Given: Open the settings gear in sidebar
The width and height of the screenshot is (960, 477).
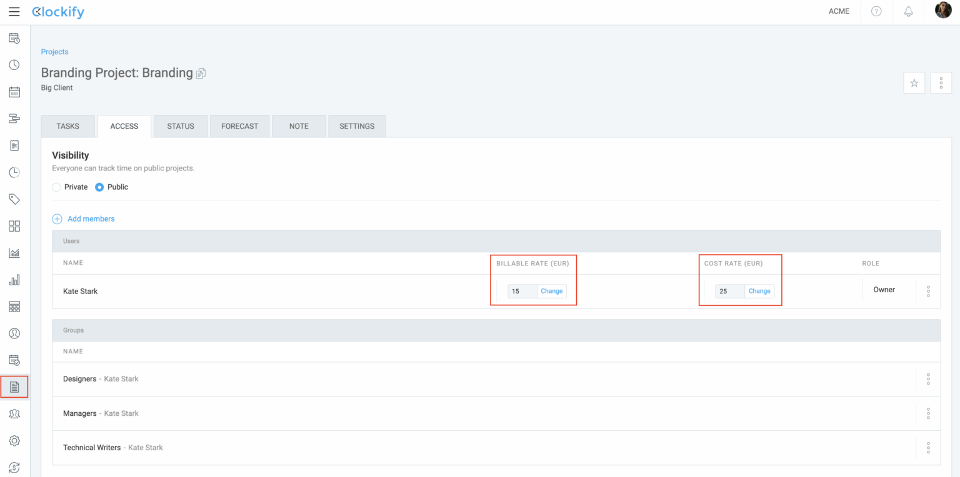Looking at the screenshot, I should (14, 441).
